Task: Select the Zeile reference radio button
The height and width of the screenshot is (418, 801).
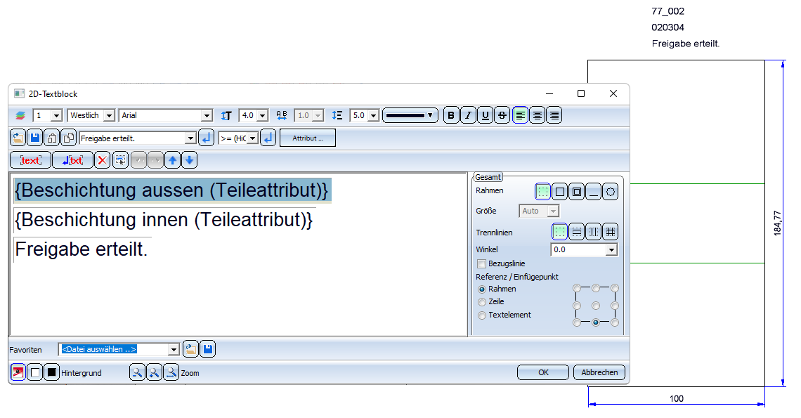Action: pos(482,302)
